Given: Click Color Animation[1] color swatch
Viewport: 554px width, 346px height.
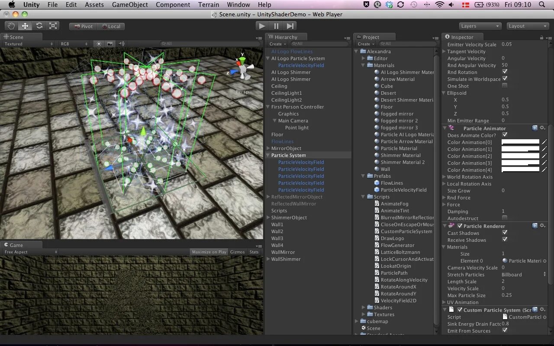Looking at the screenshot, I should tap(520, 149).
